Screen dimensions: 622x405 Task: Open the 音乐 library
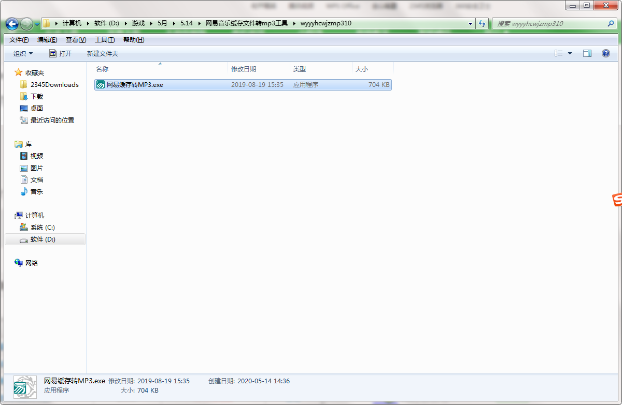pos(32,191)
